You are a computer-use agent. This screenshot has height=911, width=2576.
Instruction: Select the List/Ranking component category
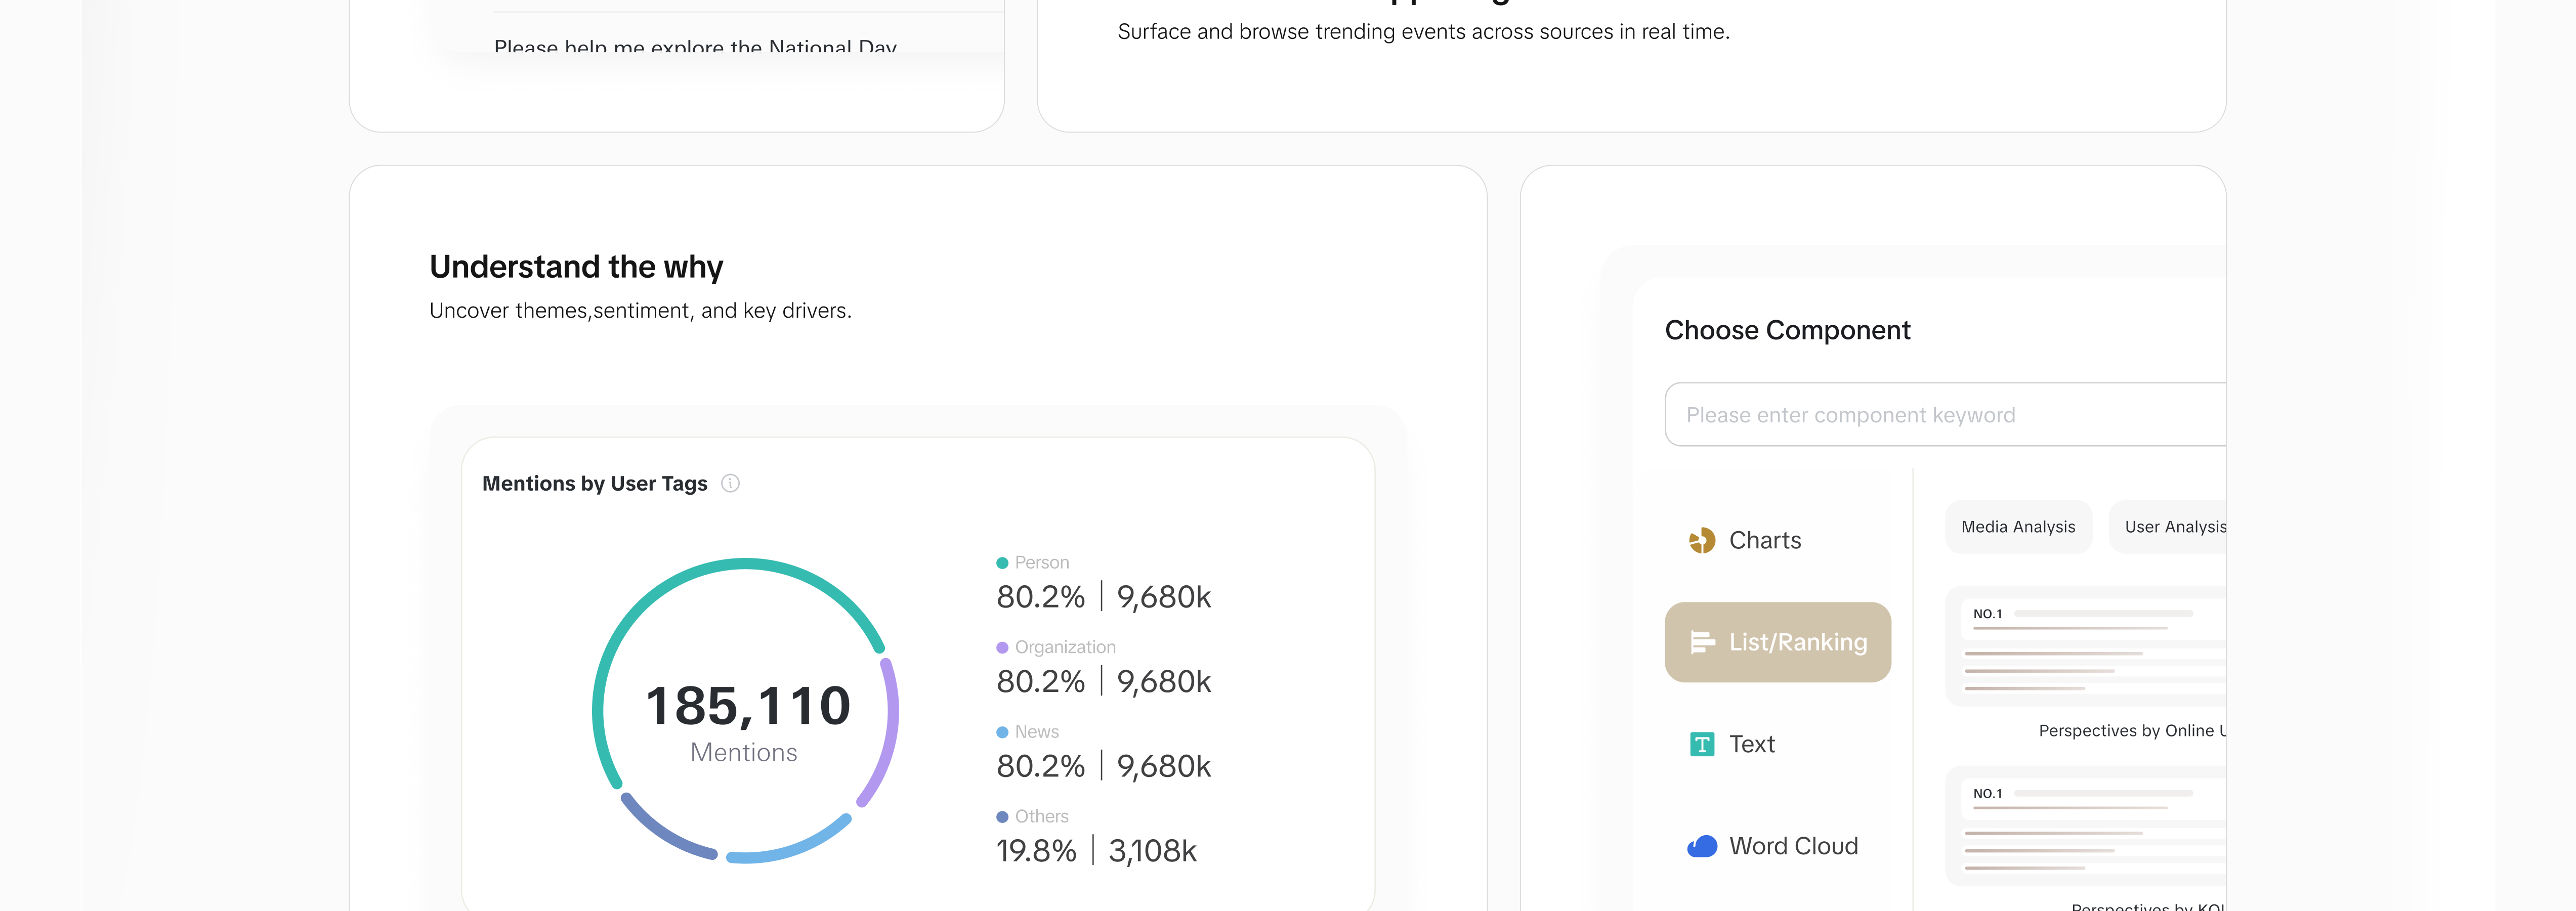[1777, 642]
